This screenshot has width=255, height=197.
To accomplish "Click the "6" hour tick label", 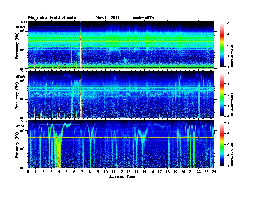I will click(x=74, y=172).
